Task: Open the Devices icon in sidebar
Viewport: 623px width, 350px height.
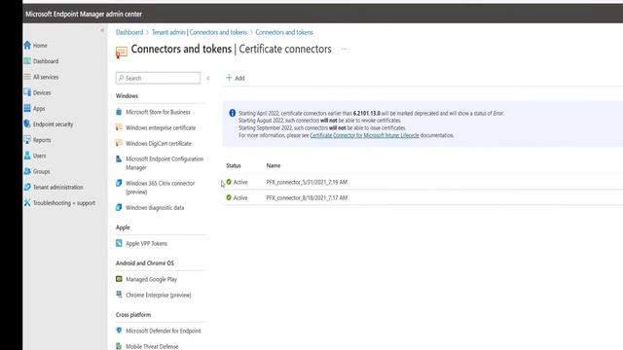Action: (x=27, y=92)
